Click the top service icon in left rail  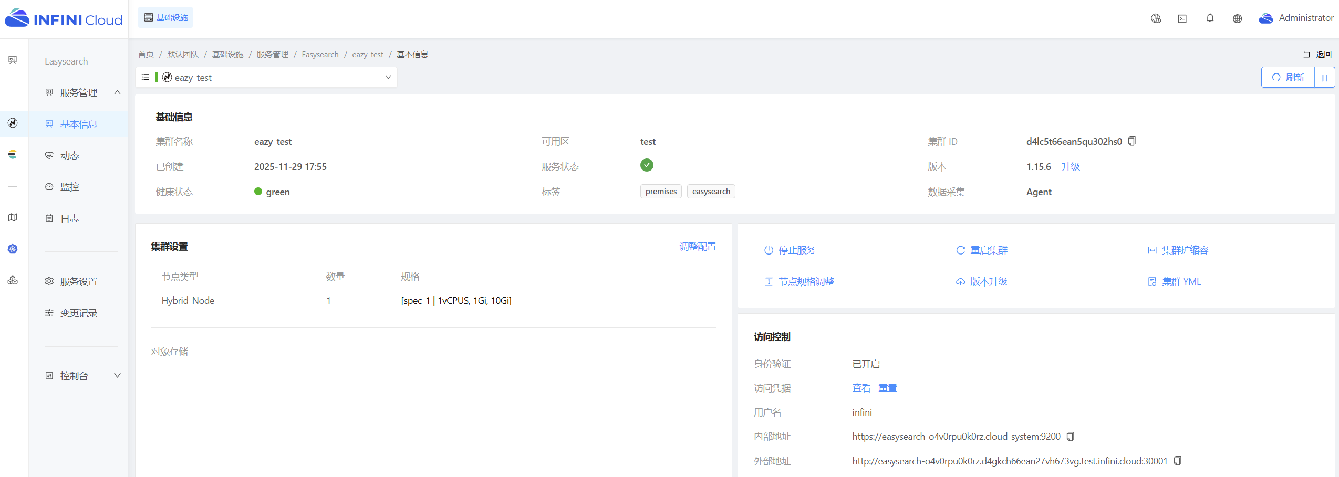click(x=13, y=60)
